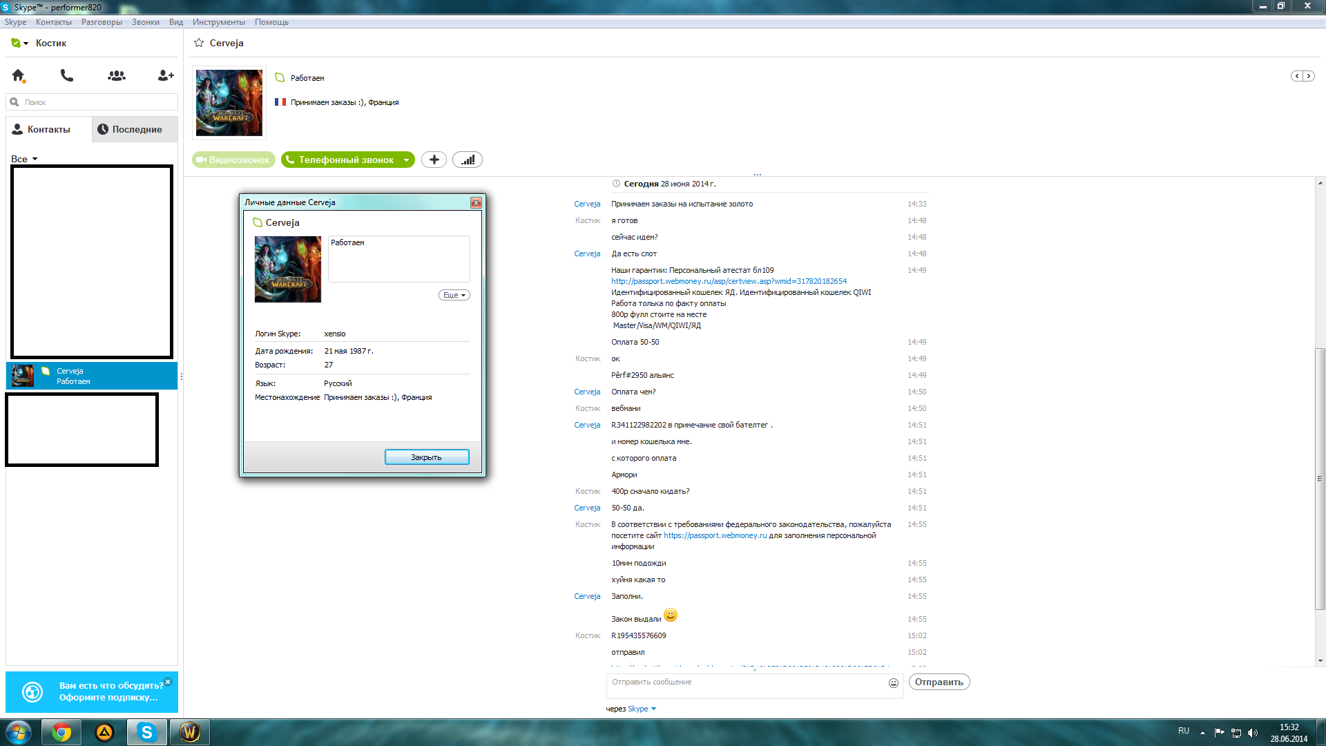Open the World of Warcraft taskbar icon
The height and width of the screenshot is (746, 1326).
(190, 732)
